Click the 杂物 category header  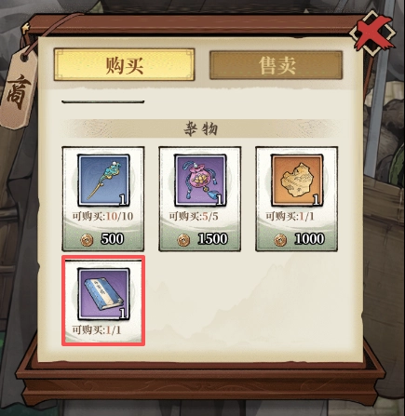[x=200, y=128]
